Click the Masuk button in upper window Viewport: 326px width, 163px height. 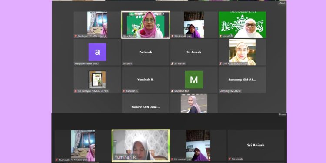pyautogui.click(x=283, y=3)
